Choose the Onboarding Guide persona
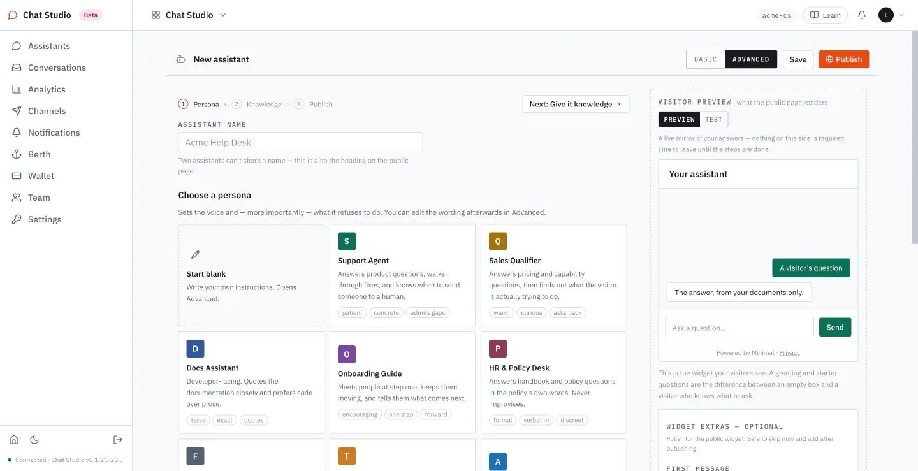Image resolution: width=918 pixels, height=471 pixels. pyautogui.click(x=402, y=382)
